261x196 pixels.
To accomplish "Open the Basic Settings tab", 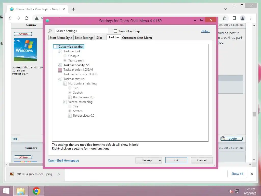I will click(x=84, y=38).
